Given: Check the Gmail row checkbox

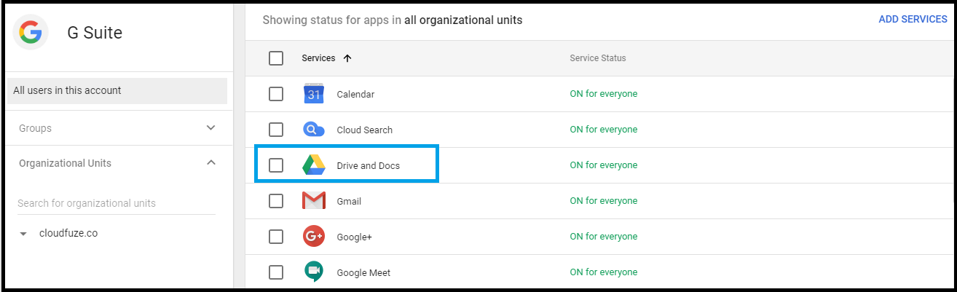Looking at the screenshot, I should coord(276,201).
